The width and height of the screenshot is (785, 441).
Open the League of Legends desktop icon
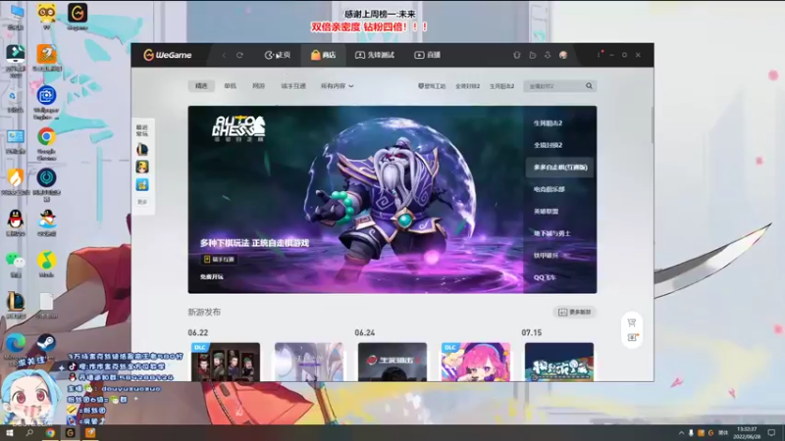(x=16, y=305)
